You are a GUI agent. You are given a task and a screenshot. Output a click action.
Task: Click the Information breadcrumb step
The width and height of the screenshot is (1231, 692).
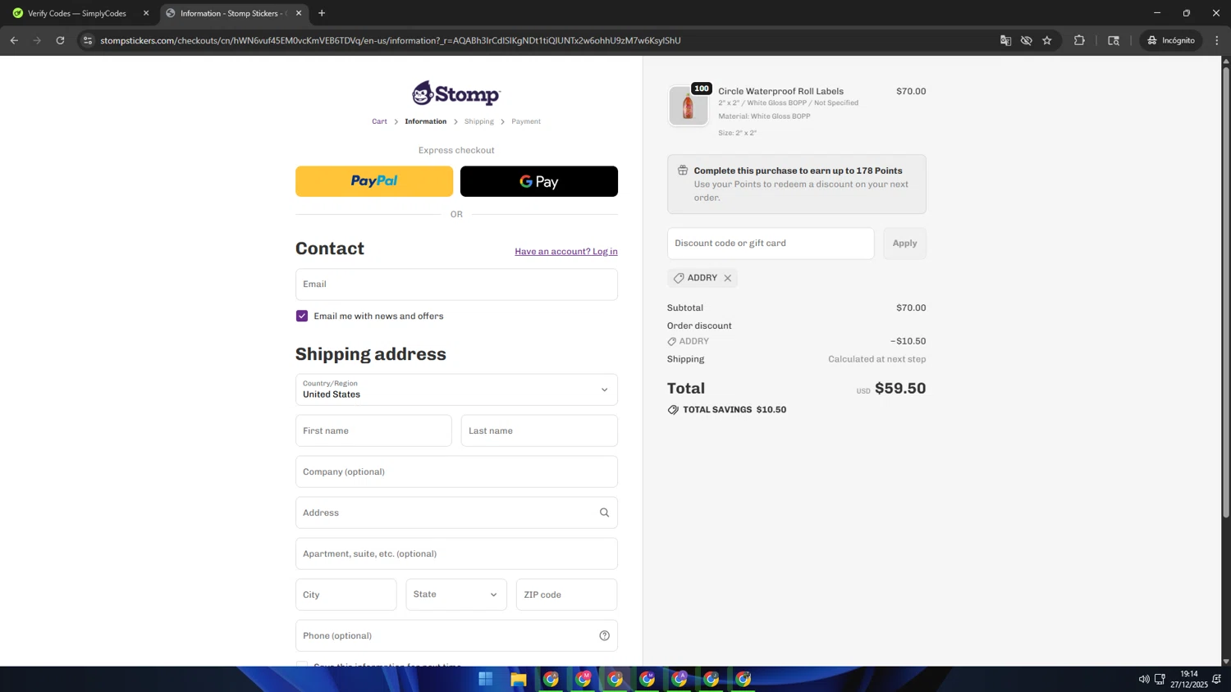(425, 121)
